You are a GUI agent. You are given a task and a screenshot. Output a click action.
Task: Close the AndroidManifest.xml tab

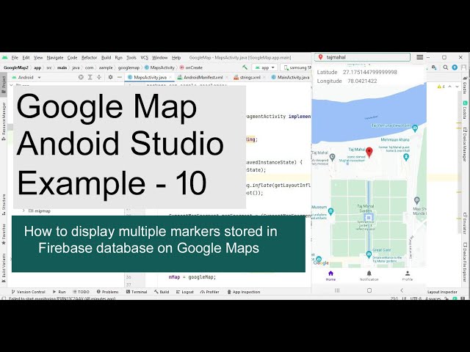(226, 77)
